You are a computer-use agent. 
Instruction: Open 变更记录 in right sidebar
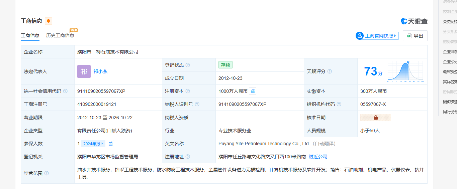[x=450, y=21]
